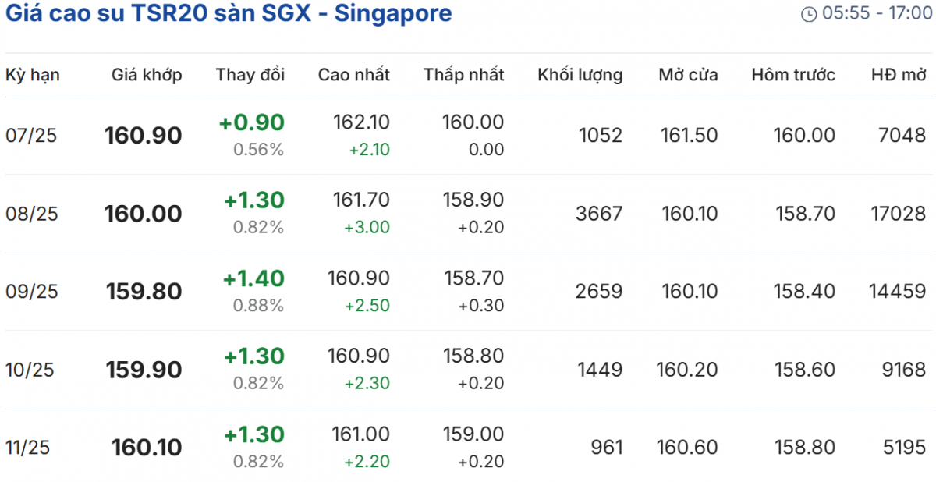This screenshot has width=936, height=482.
Task: Select the Hôm trước column header
Action: [793, 75]
